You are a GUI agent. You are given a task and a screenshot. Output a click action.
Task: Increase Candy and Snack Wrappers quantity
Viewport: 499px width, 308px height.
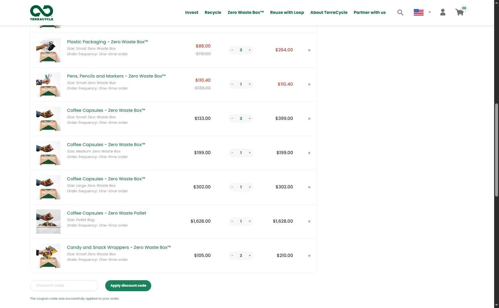[250, 256]
